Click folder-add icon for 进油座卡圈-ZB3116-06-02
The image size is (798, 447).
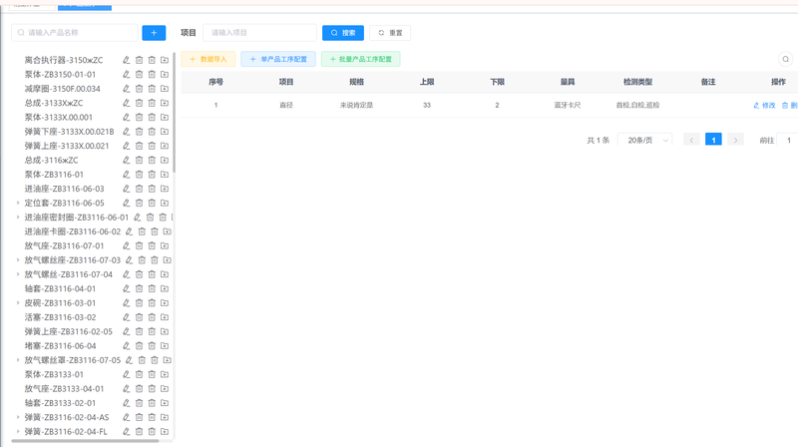(x=167, y=231)
